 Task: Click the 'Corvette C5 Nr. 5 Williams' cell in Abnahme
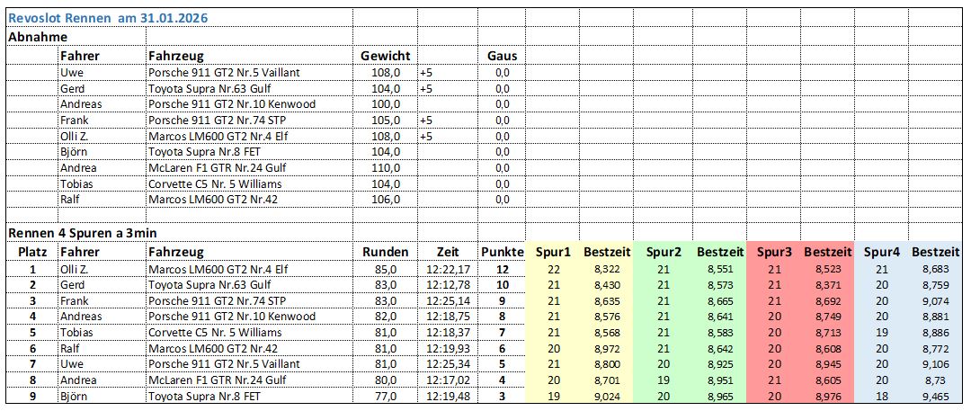(215, 183)
